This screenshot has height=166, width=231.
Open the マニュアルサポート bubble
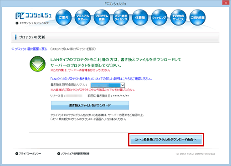pos(82,17)
